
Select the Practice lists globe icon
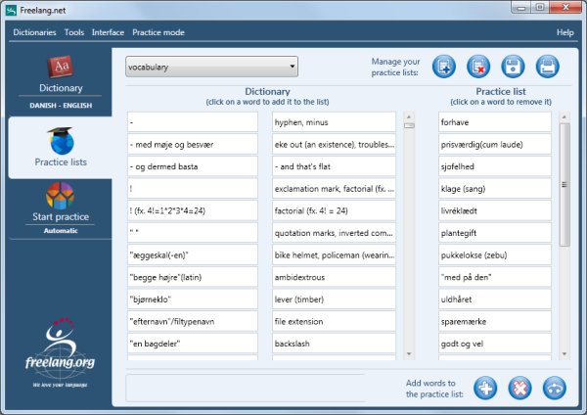(x=61, y=141)
